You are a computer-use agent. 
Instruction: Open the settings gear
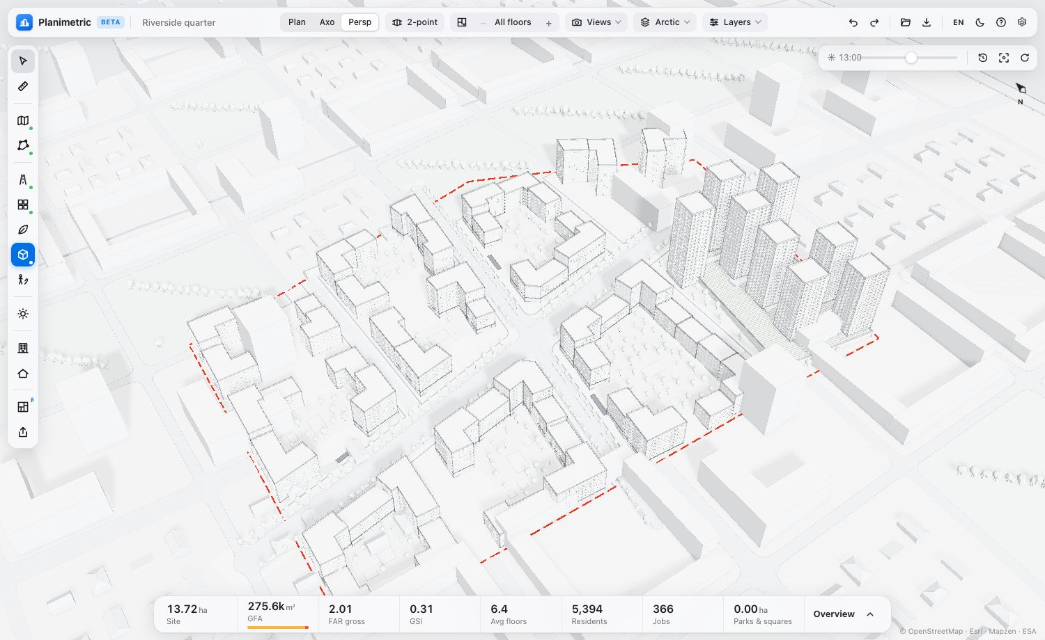[x=1022, y=22]
